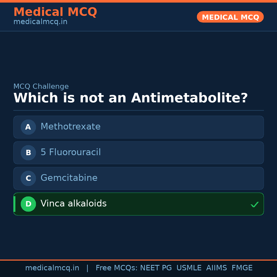Click the MCQ Challenge label
This screenshot has width=277, height=277.
pos(41,86)
